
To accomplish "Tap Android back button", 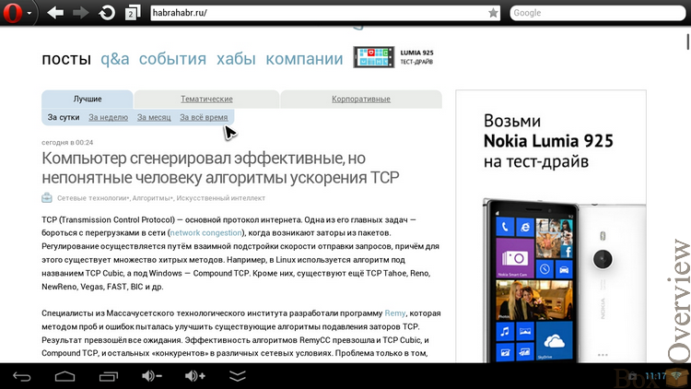I will (x=21, y=376).
